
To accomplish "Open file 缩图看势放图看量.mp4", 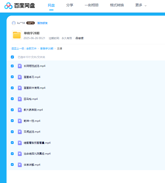I will [37, 143].
